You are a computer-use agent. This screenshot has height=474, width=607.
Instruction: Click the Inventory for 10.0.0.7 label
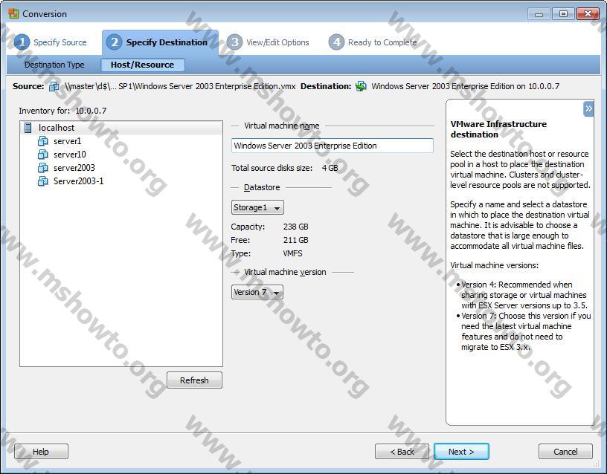(x=62, y=111)
